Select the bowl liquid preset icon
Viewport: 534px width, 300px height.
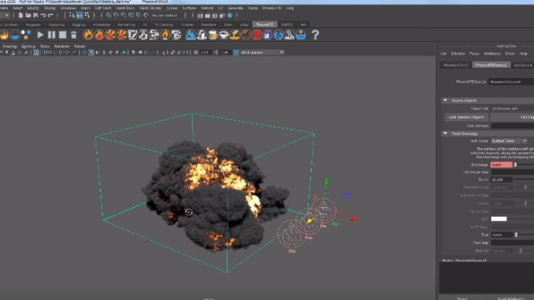tap(224, 35)
